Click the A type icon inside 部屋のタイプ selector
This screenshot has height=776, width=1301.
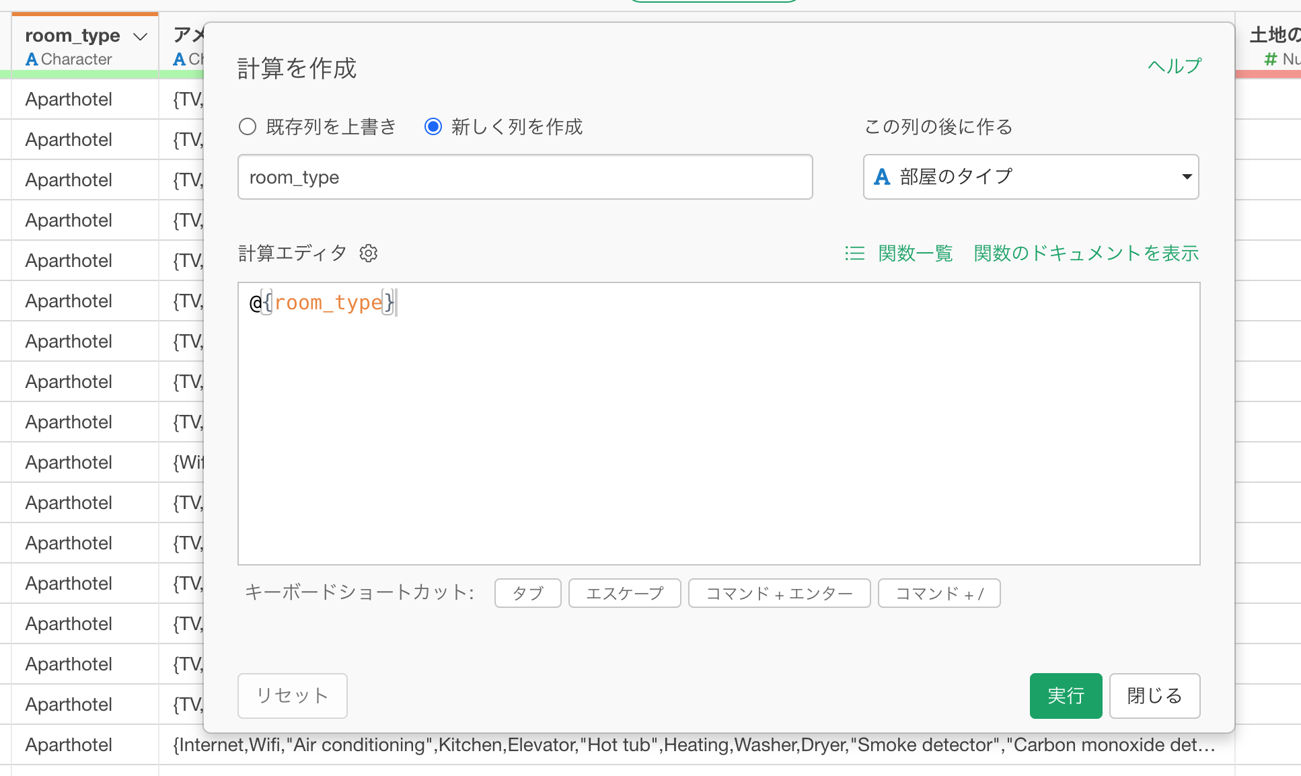[x=882, y=177]
